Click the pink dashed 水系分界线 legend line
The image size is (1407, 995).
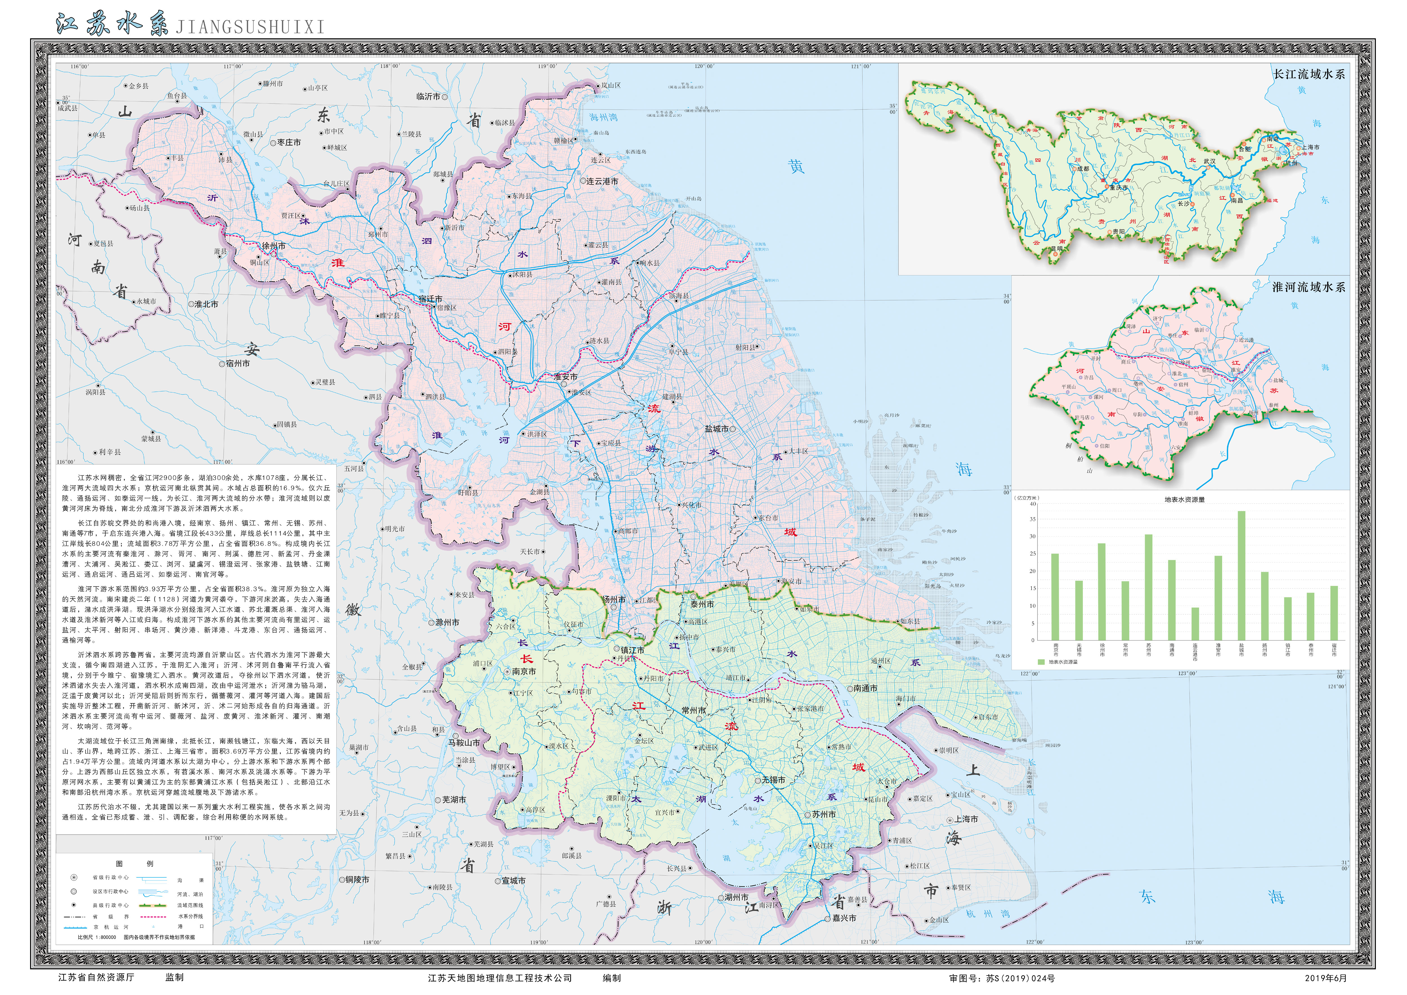tap(153, 917)
